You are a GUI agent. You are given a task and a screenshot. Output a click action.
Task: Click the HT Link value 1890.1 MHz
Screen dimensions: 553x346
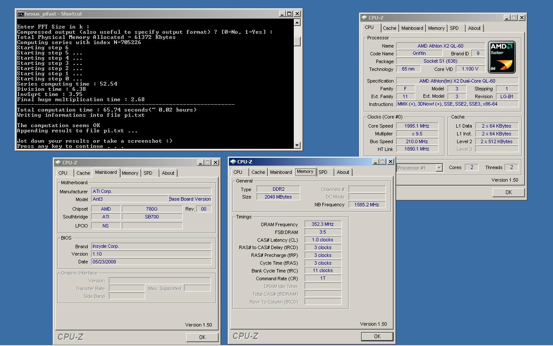[x=417, y=149]
